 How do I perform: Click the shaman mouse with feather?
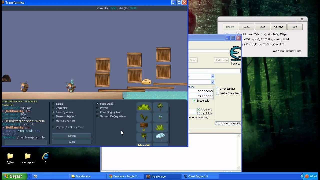71,86
